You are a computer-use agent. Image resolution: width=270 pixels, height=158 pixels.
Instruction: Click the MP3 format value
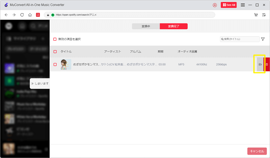[181, 65]
